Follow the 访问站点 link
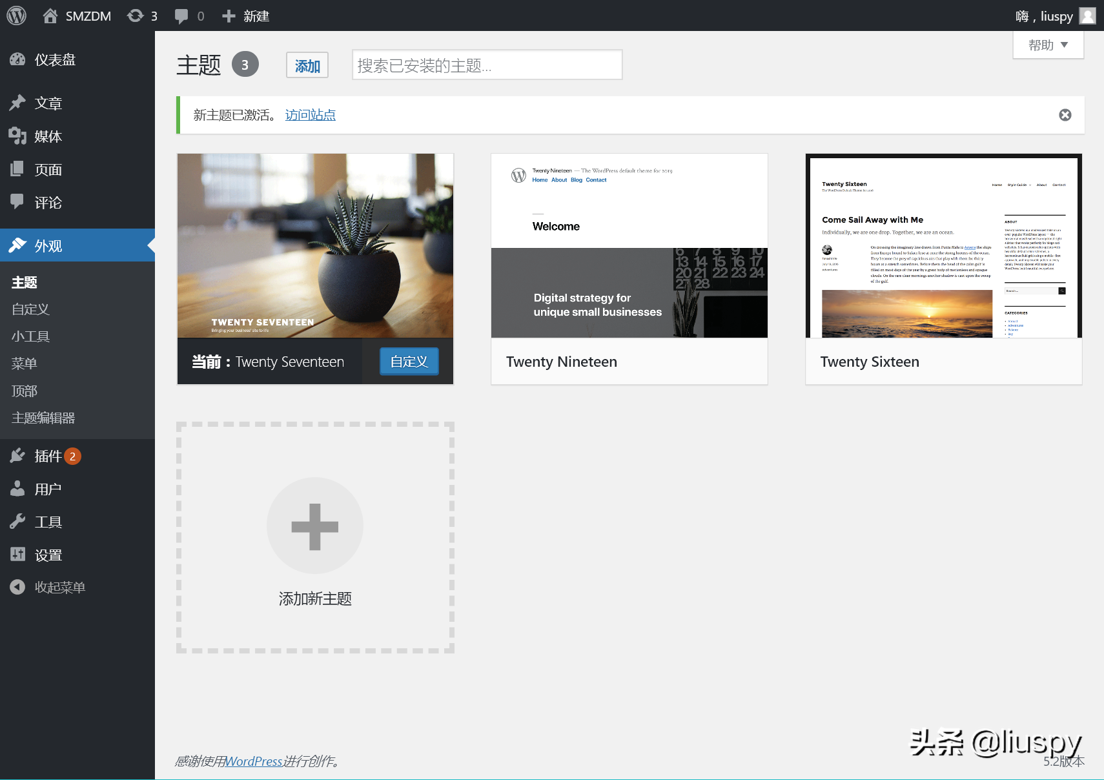Image resolution: width=1104 pixels, height=780 pixels. [x=311, y=115]
